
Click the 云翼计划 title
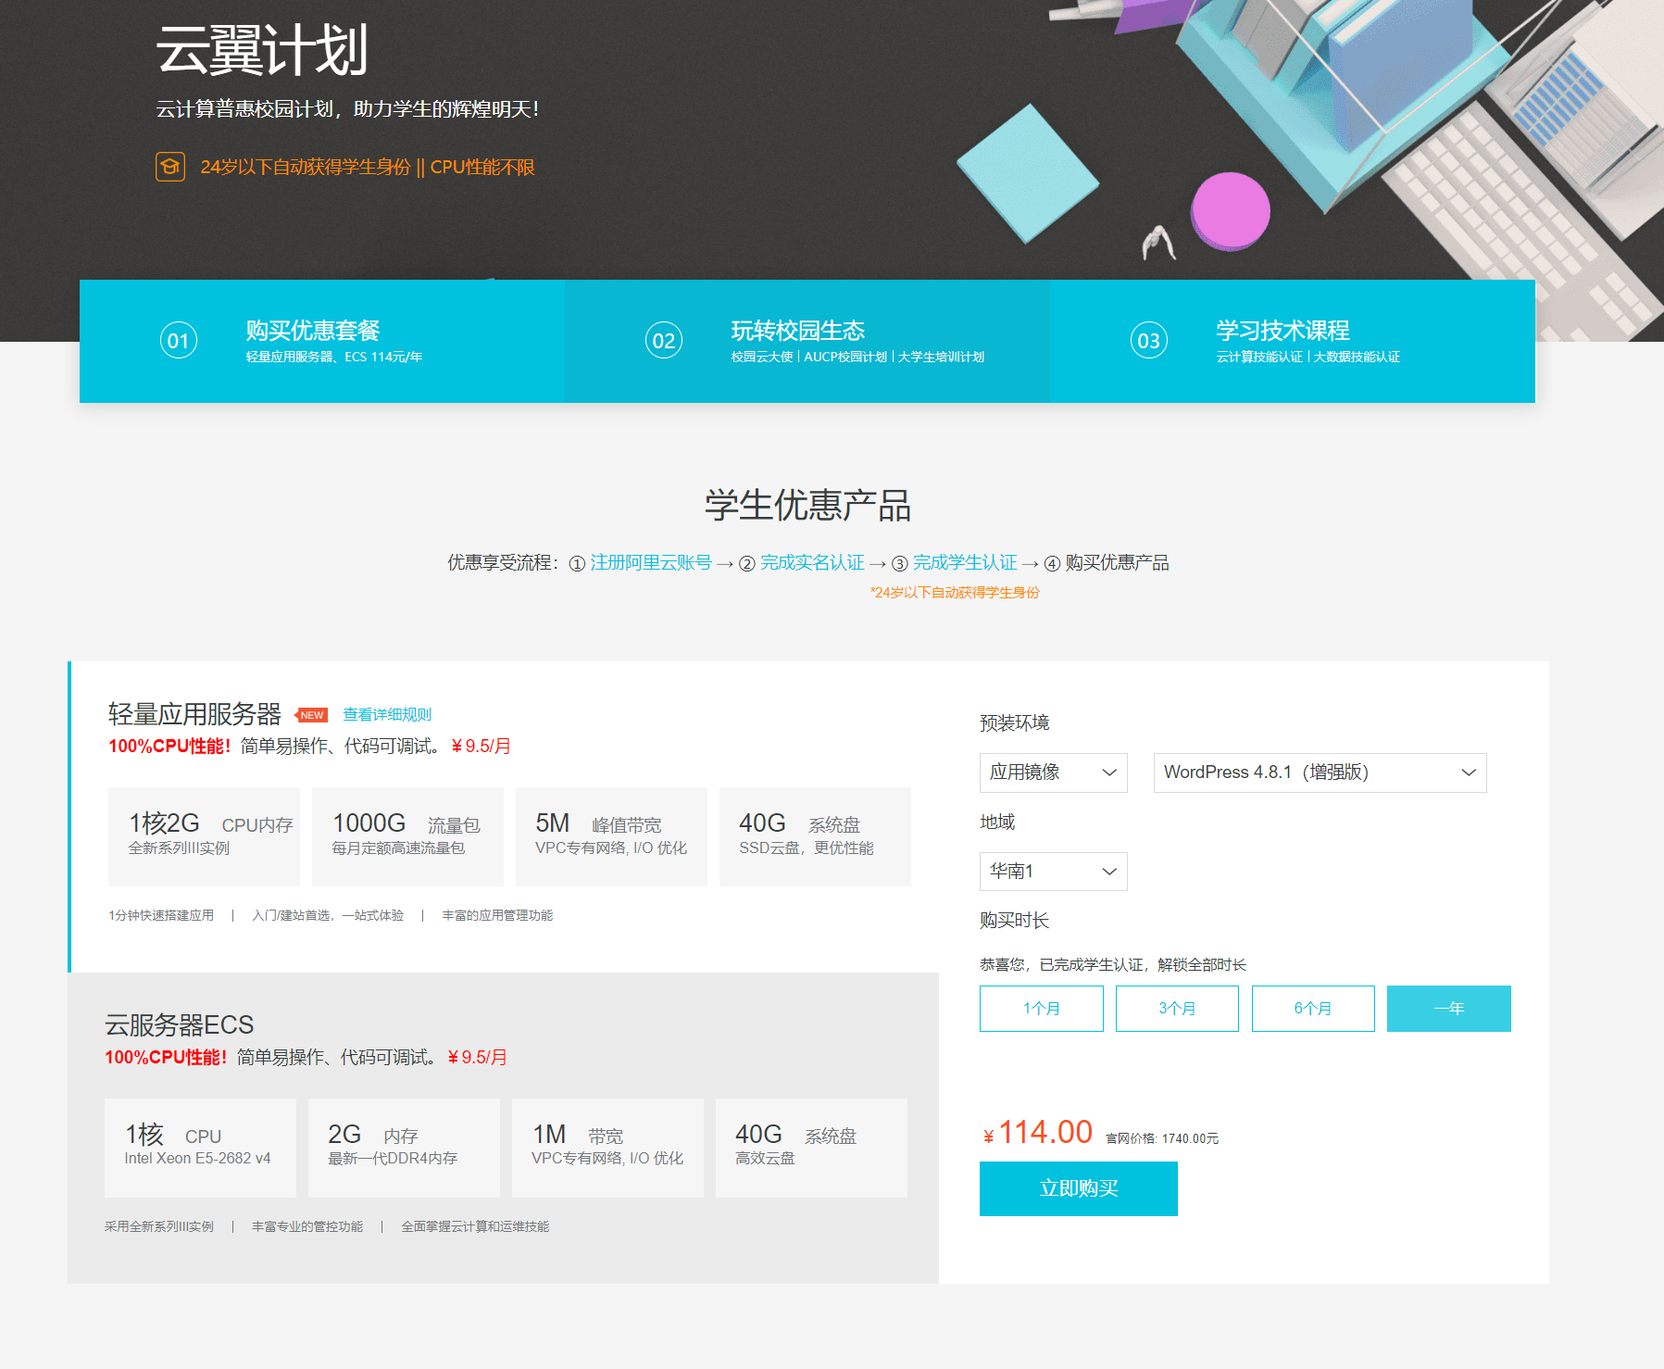coord(262,50)
